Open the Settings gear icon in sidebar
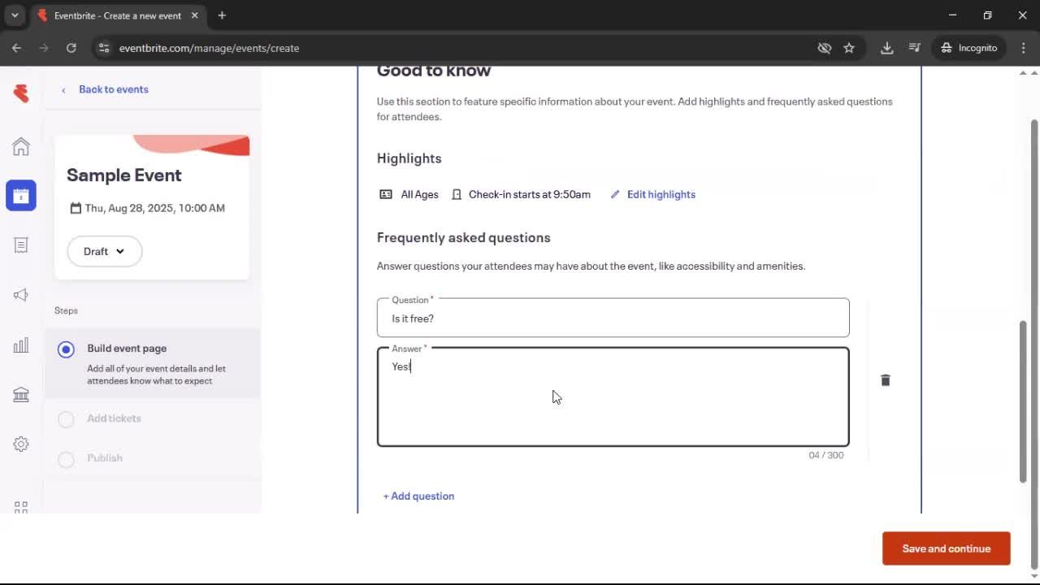 point(21,444)
